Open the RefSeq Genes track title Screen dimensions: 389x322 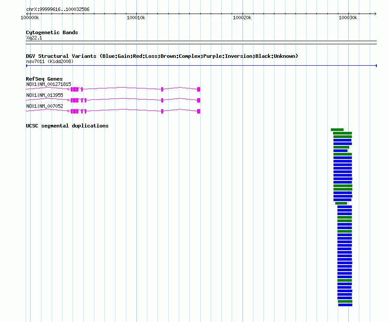(x=44, y=79)
